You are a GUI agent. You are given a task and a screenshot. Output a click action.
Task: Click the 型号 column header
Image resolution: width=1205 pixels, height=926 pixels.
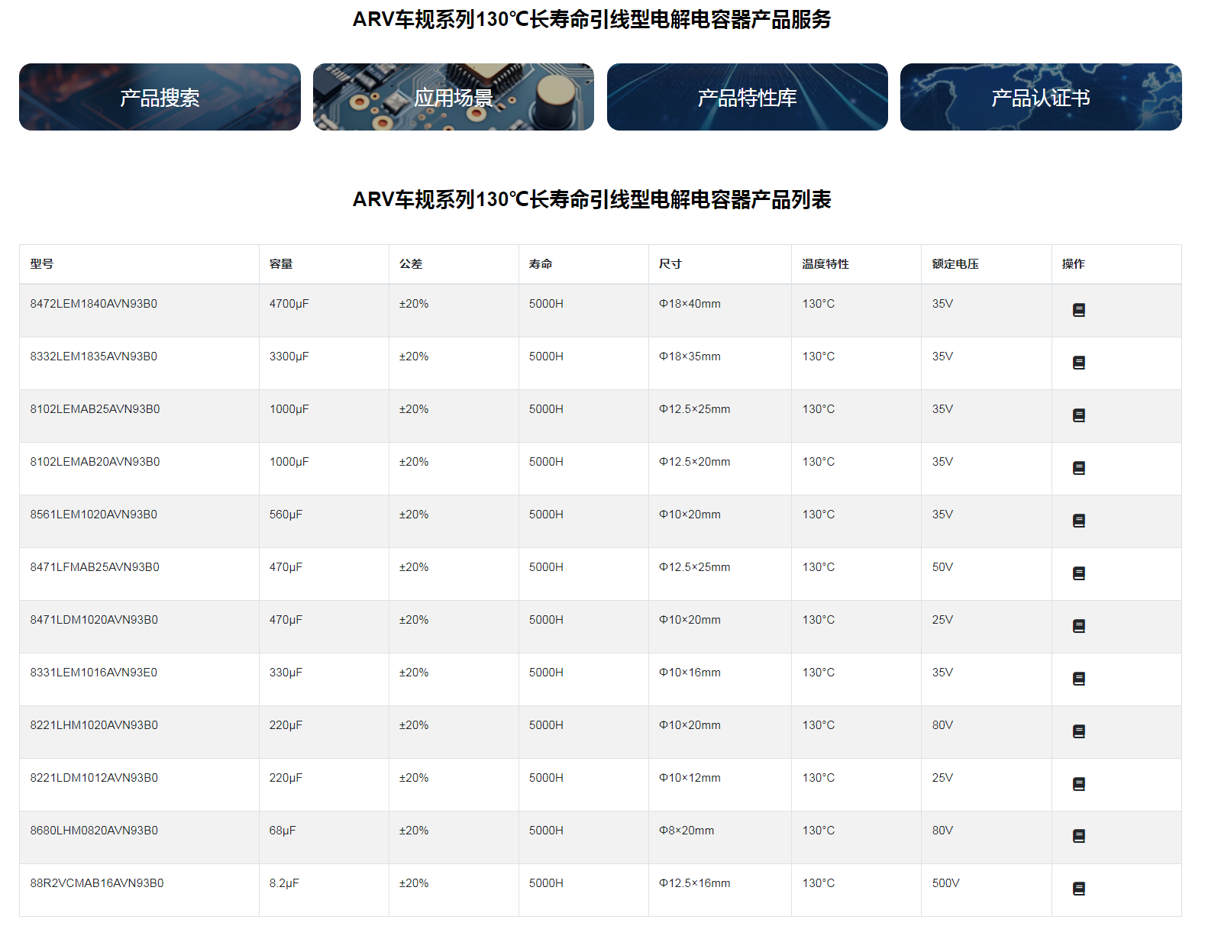pyautogui.click(x=42, y=264)
